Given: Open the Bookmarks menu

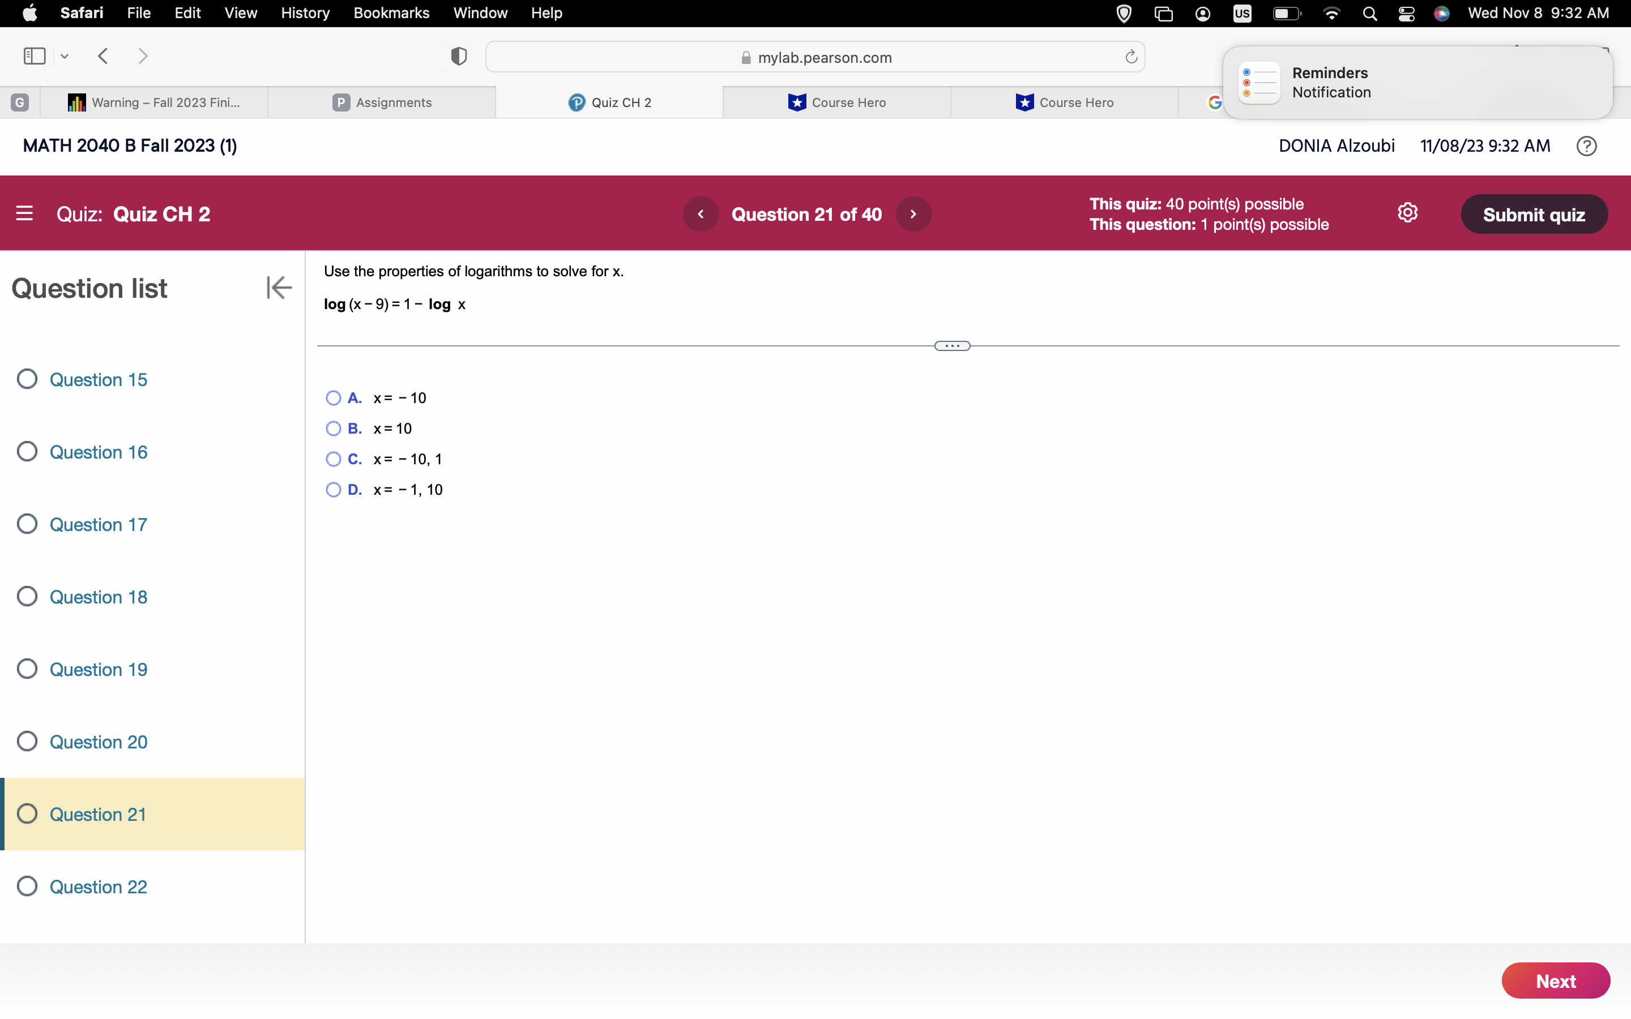Looking at the screenshot, I should pyautogui.click(x=391, y=13).
